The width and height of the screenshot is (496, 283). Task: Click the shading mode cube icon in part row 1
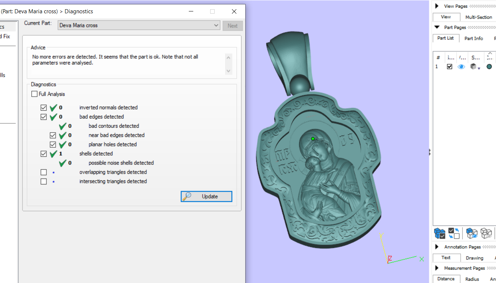click(473, 67)
